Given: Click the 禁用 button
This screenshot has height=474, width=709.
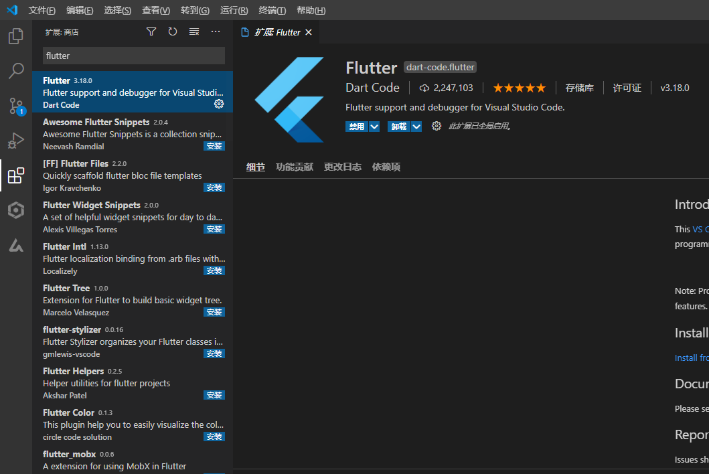Looking at the screenshot, I should point(357,127).
